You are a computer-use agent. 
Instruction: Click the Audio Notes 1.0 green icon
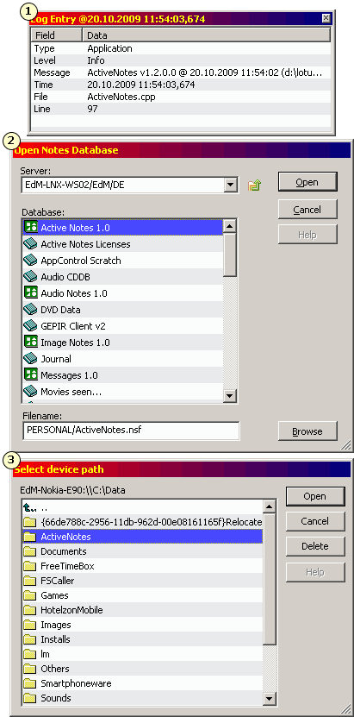pos(30,293)
